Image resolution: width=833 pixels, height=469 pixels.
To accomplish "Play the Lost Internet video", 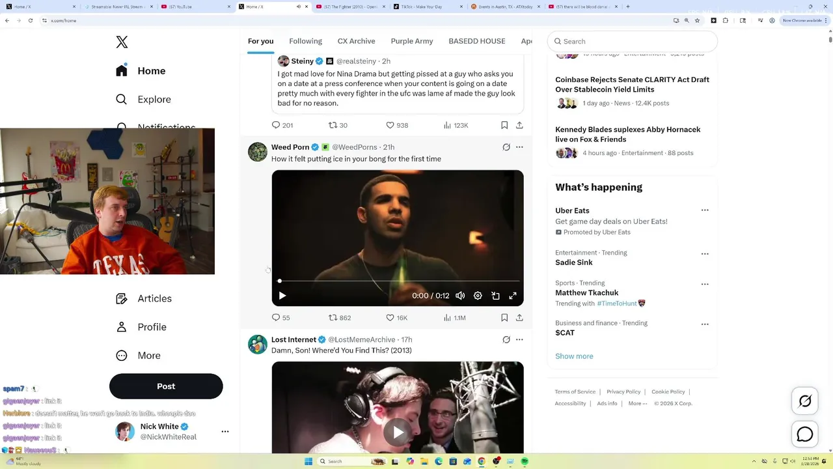I will click(x=398, y=432).
